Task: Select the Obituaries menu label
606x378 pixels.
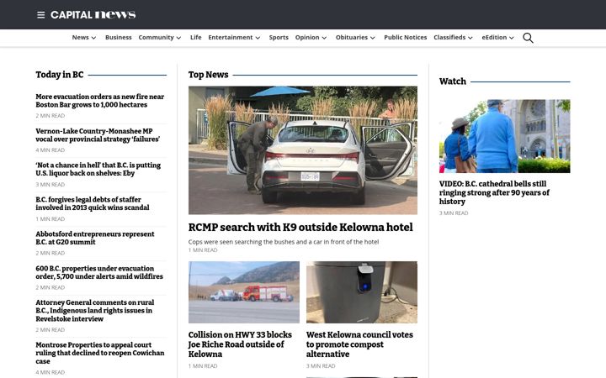Action: pos(352,38)
